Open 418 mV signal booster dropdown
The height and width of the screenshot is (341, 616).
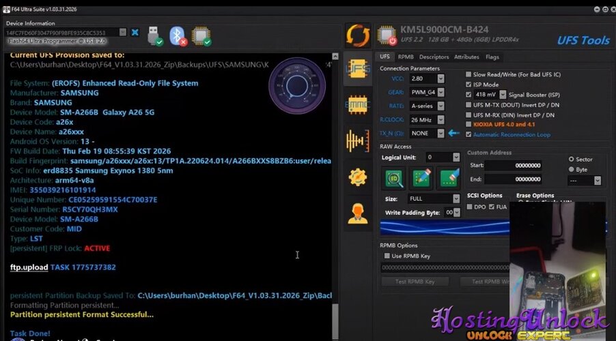click(503, 95)
